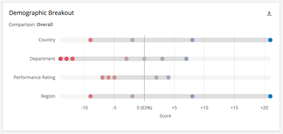Click the blue dot in the Country row

point(270,40)
